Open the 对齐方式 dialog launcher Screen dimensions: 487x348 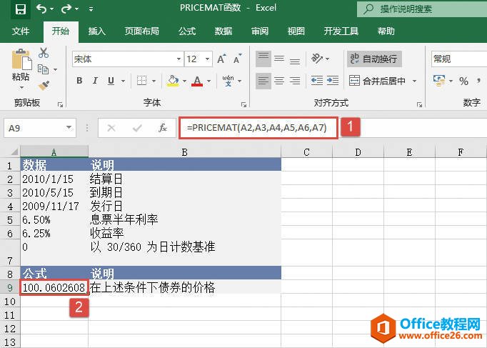pyautogui.click(x=420, y=105)
